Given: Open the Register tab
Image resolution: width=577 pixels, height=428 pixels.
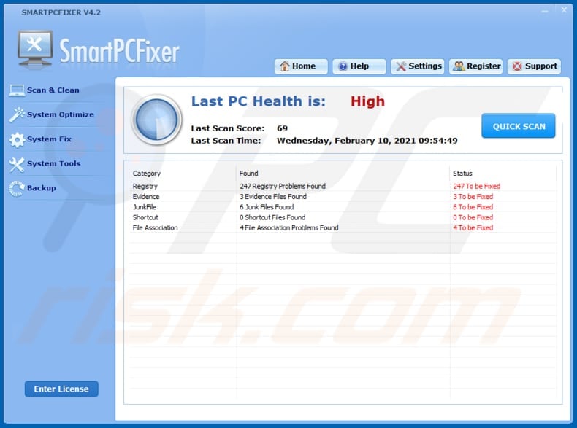Looking at the screenshot, I should [x=475, y=66].
